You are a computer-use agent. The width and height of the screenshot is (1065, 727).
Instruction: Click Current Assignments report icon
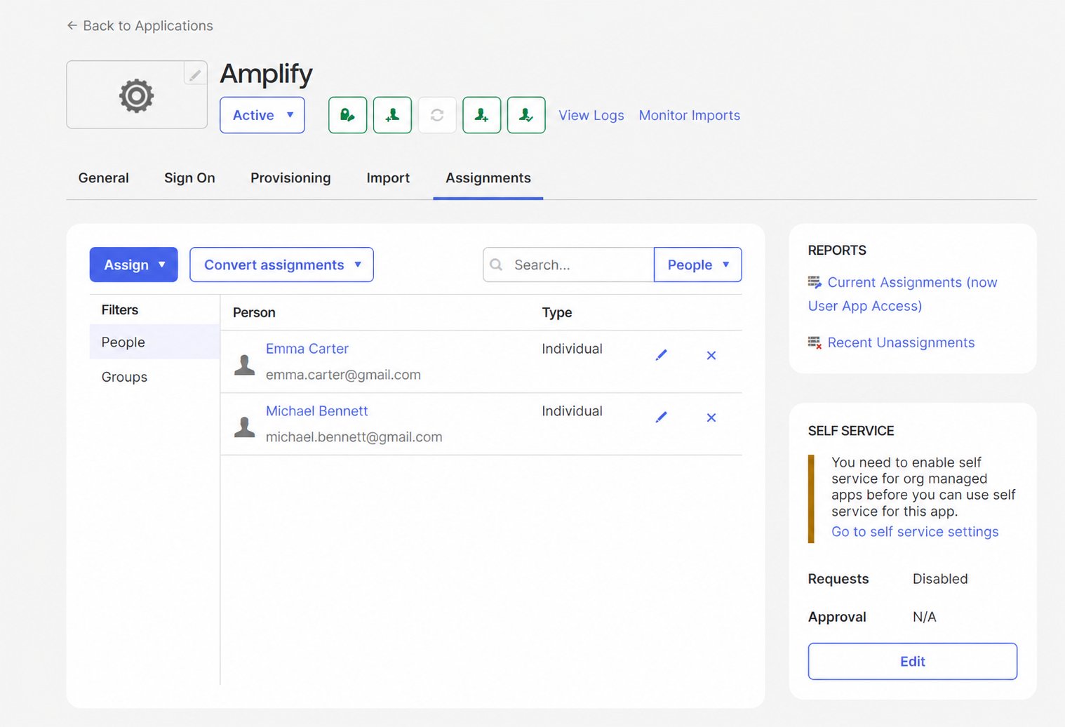[815, 282]
